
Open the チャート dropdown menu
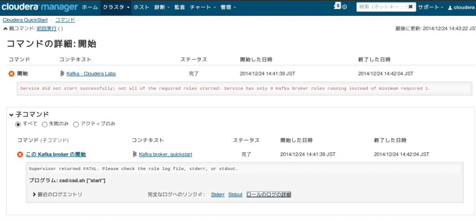point(203,7)
